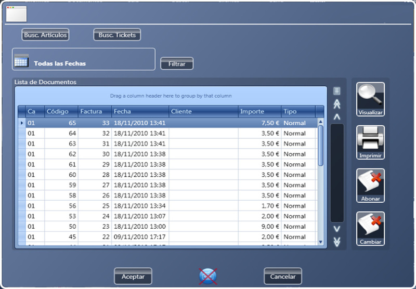Move up one row with single up arrow

pos(337,116)
